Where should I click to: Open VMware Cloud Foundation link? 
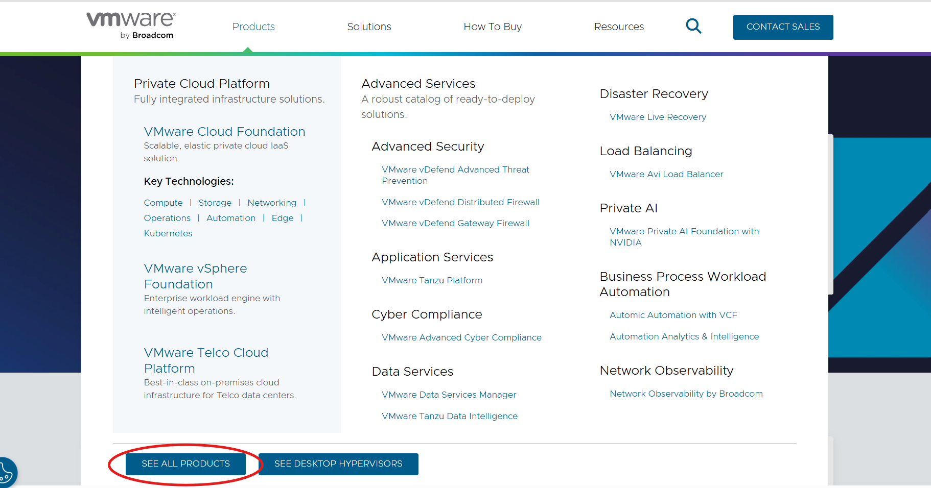pos(224,132)
